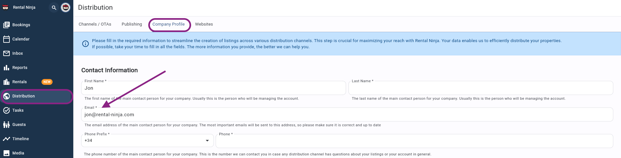Click the Bookings list icon
The width and height of the screenshot is (621, 158).
(x=6, y=25)
